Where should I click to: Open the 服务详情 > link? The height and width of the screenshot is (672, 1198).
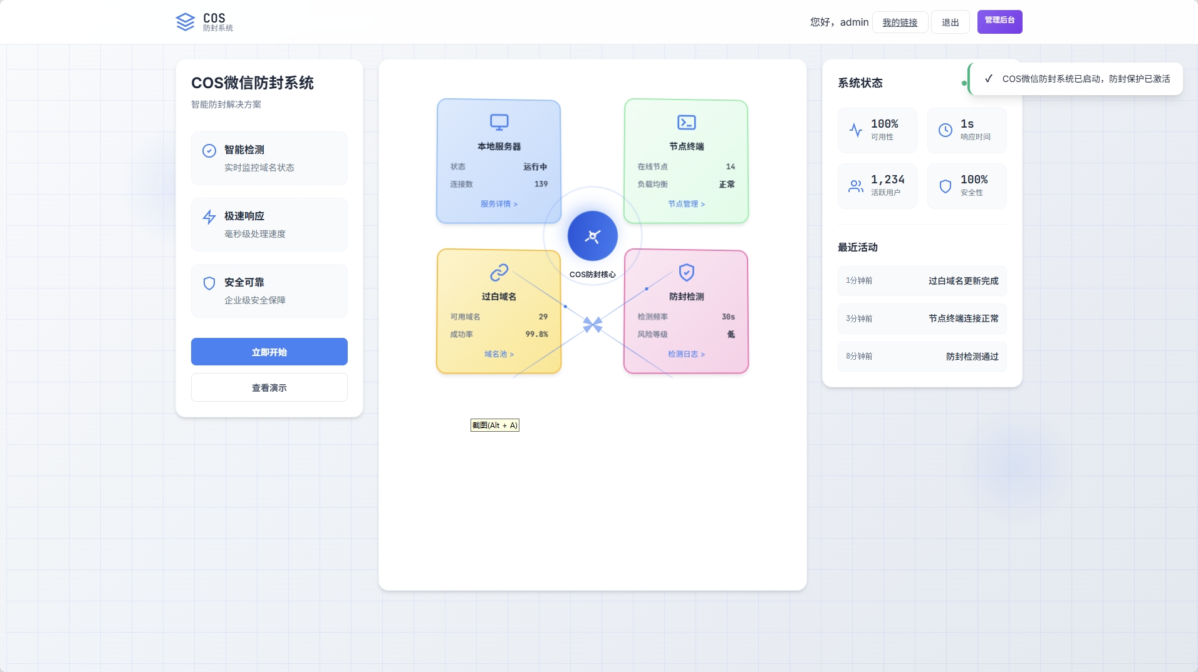tap(499, 204)
